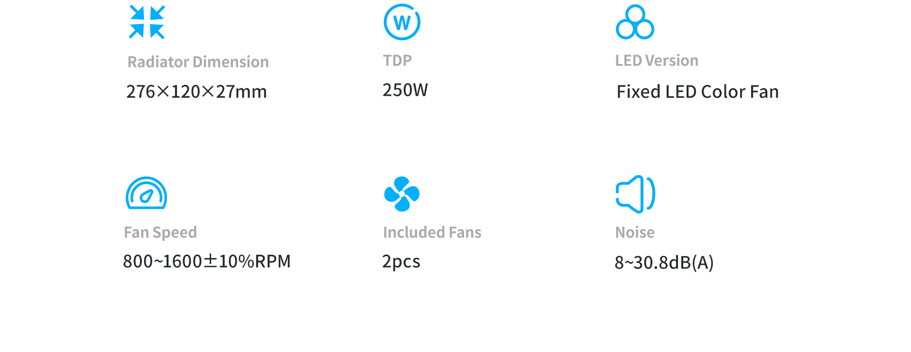The height and width of the screenshot is (352, 911).
Task: Click the Included Fans blade icon
Action: pos(402,194)
